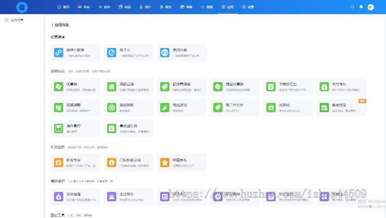Open the 兑换码 icon

click(271, 108)
